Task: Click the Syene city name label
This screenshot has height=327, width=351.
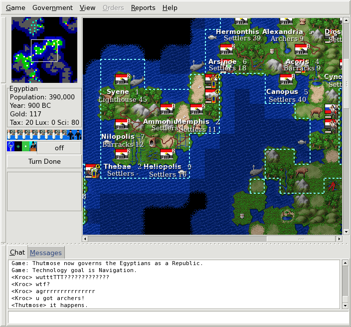Action: [x=118, y=92]
